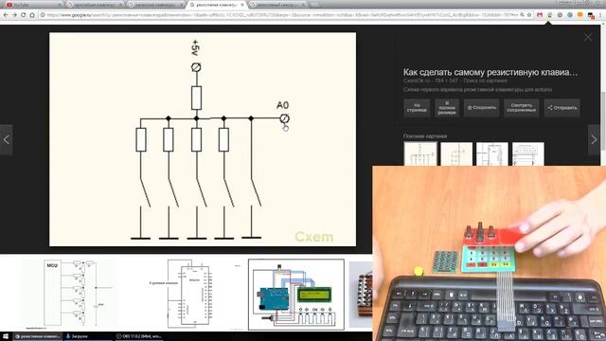Switch to the third browser tab
Image resolution: width=606 pixels, height=341 pixels.
click(x=155, y=5)
